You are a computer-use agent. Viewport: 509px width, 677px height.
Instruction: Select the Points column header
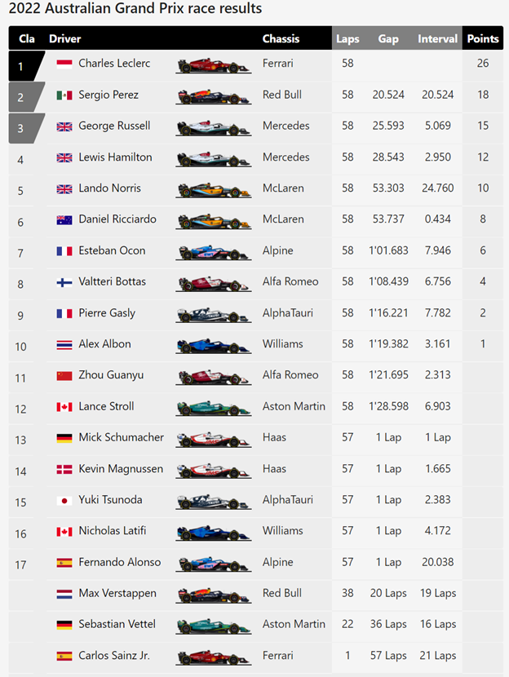tap(482, 38)
